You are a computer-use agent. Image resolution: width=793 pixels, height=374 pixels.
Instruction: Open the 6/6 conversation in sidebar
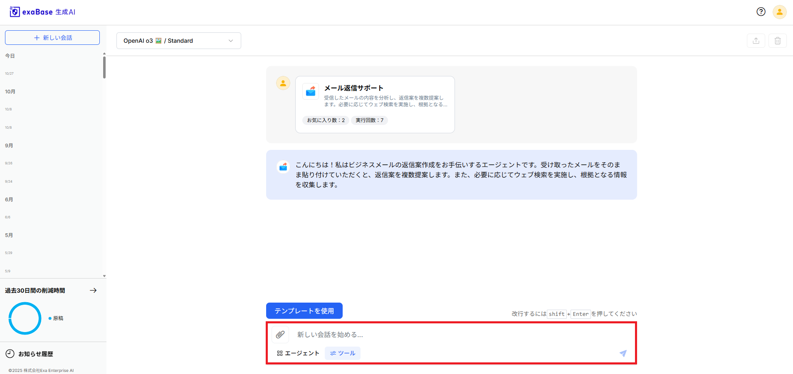(7, 217)
